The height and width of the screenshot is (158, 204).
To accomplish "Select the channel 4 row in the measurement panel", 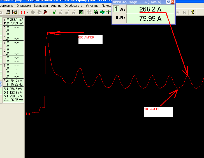I will (13, 44).
